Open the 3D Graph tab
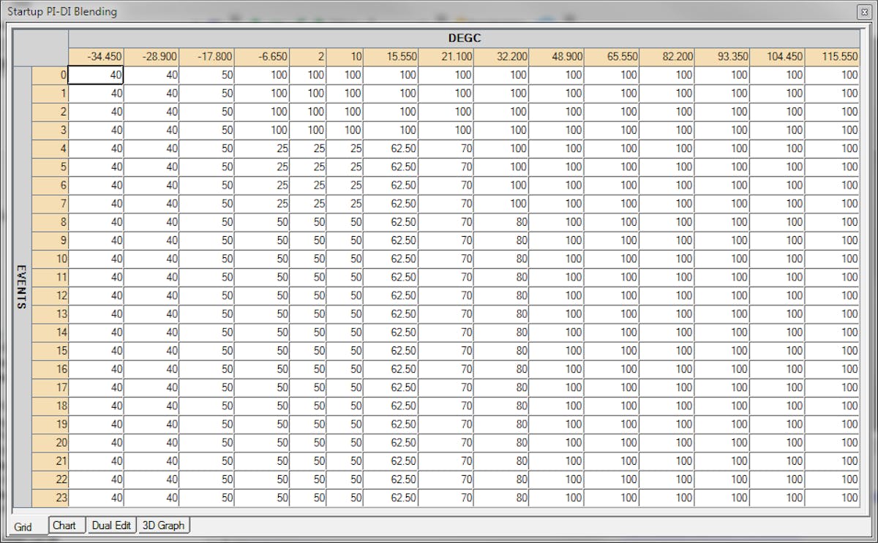Image resolution: width=878 pixels, height=543 pixels. click(x=163, y=525)
